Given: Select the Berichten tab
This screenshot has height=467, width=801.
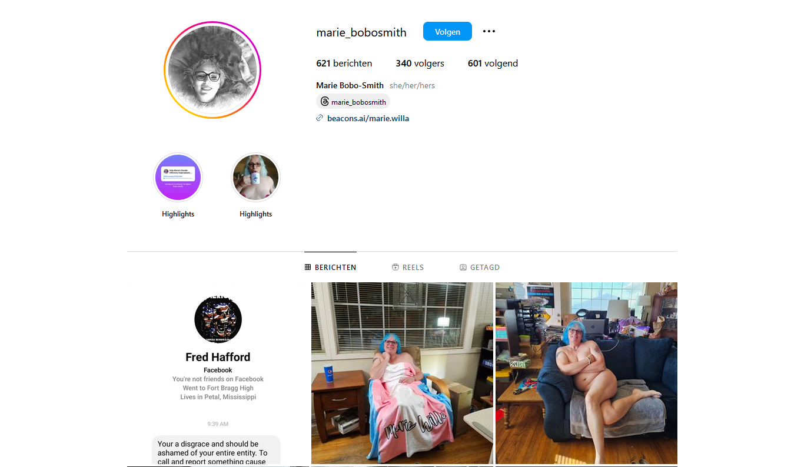Looking at the screenshot, I should tap(330, 267).
